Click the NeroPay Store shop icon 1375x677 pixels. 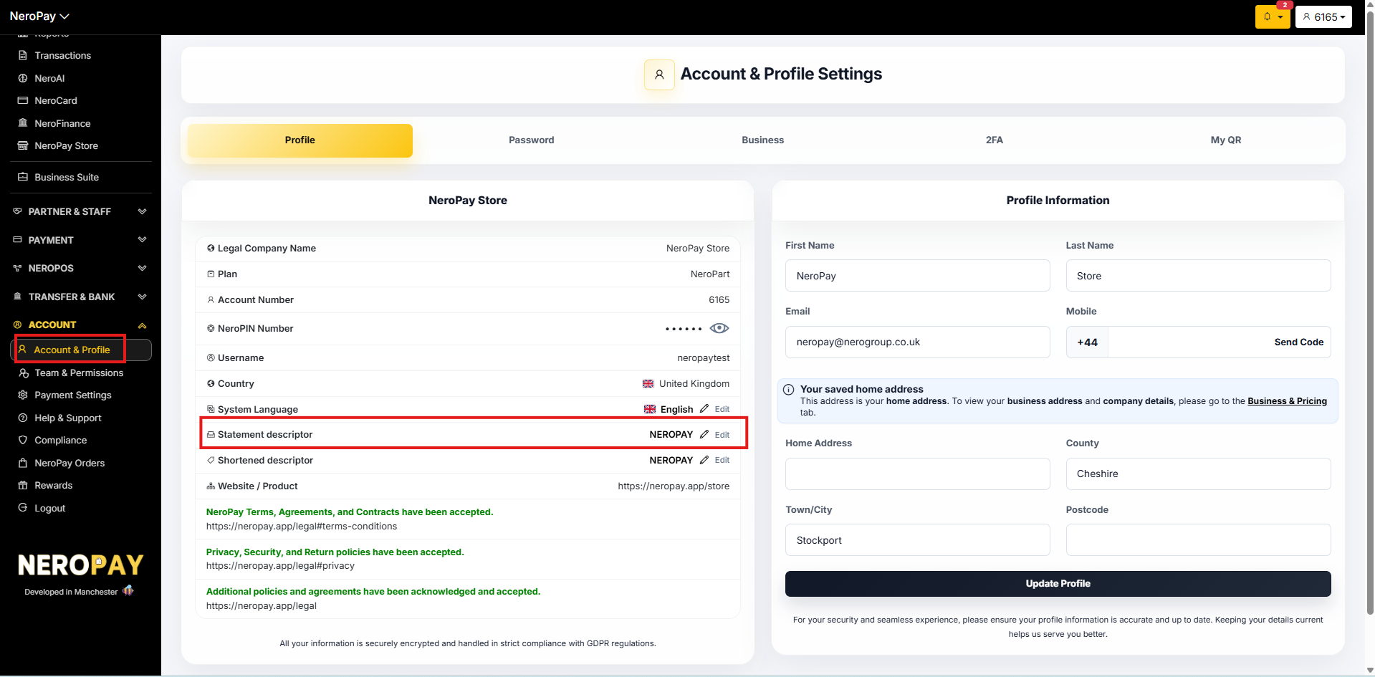click(22, 145)
